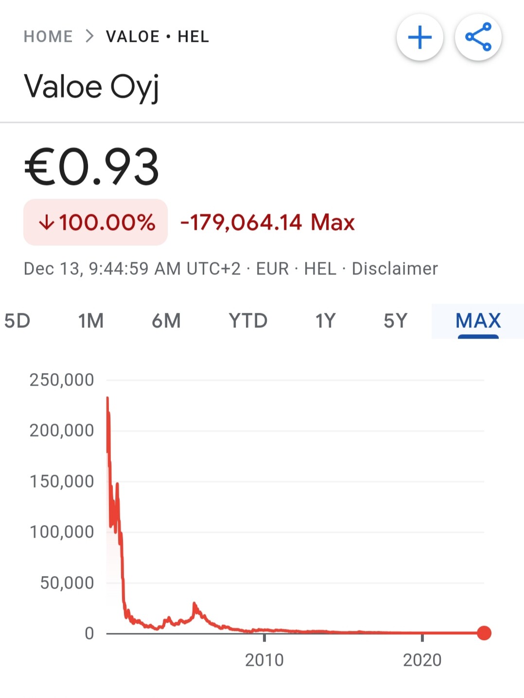This screenshot has height=698, width=524.
Task: Switch chart range to 5D
Action: [17, 321]
